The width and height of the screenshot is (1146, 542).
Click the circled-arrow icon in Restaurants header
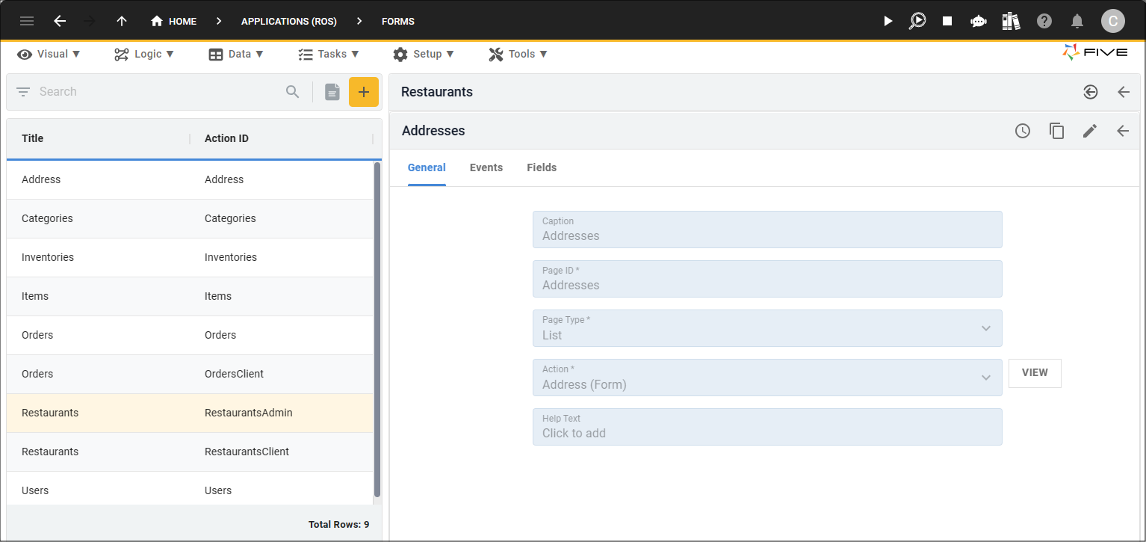(1091, 92)
